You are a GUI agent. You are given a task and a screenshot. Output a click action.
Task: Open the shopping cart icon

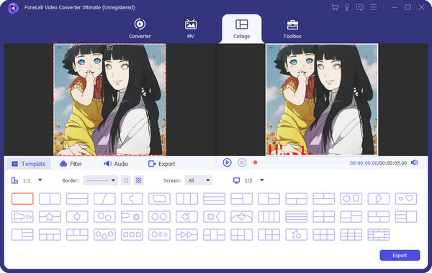pyautogui.click(x=335, y=7)
